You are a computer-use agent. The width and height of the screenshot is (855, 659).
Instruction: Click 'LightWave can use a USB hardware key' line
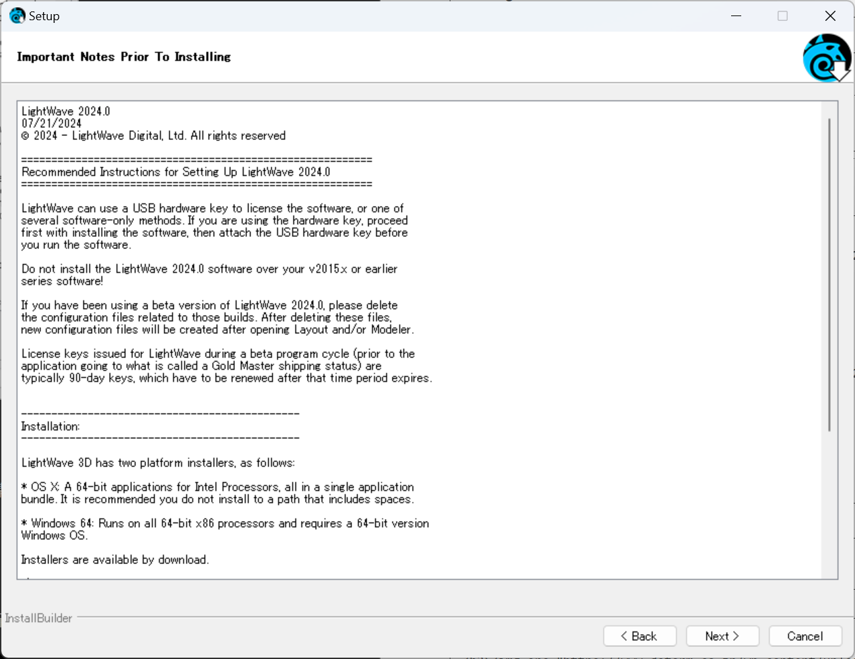(213, 208)
